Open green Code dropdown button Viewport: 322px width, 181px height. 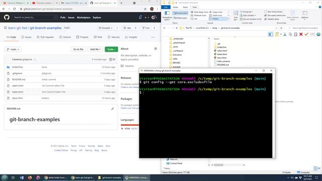coord(111,49)
